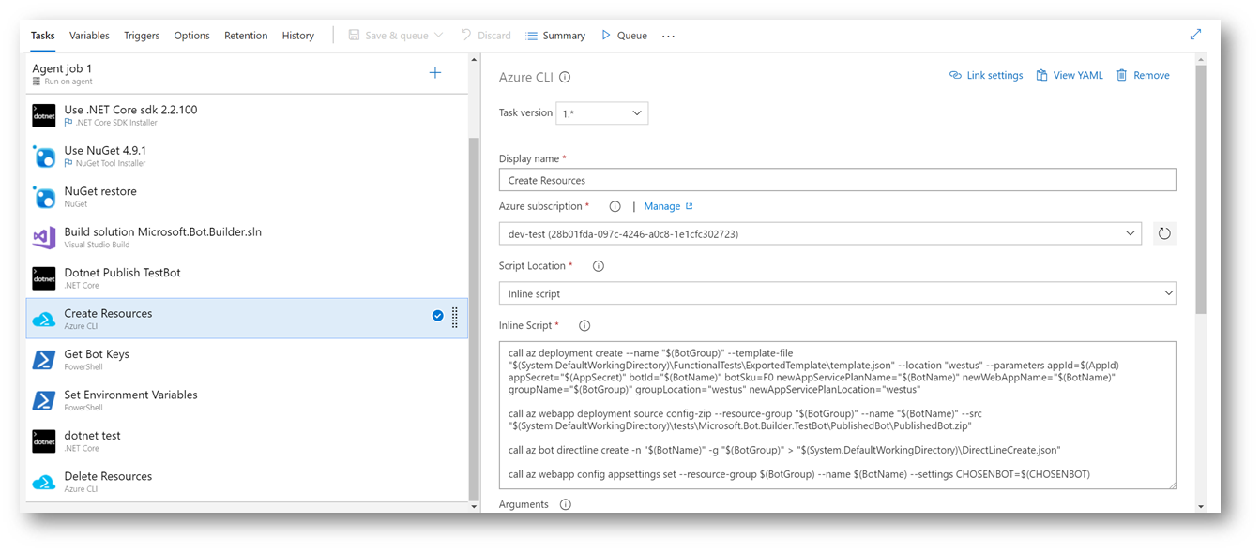This screenshot has height=552, width=1260.
Task: Select the Delete Resources task name
Action: [x=108, y=476]
